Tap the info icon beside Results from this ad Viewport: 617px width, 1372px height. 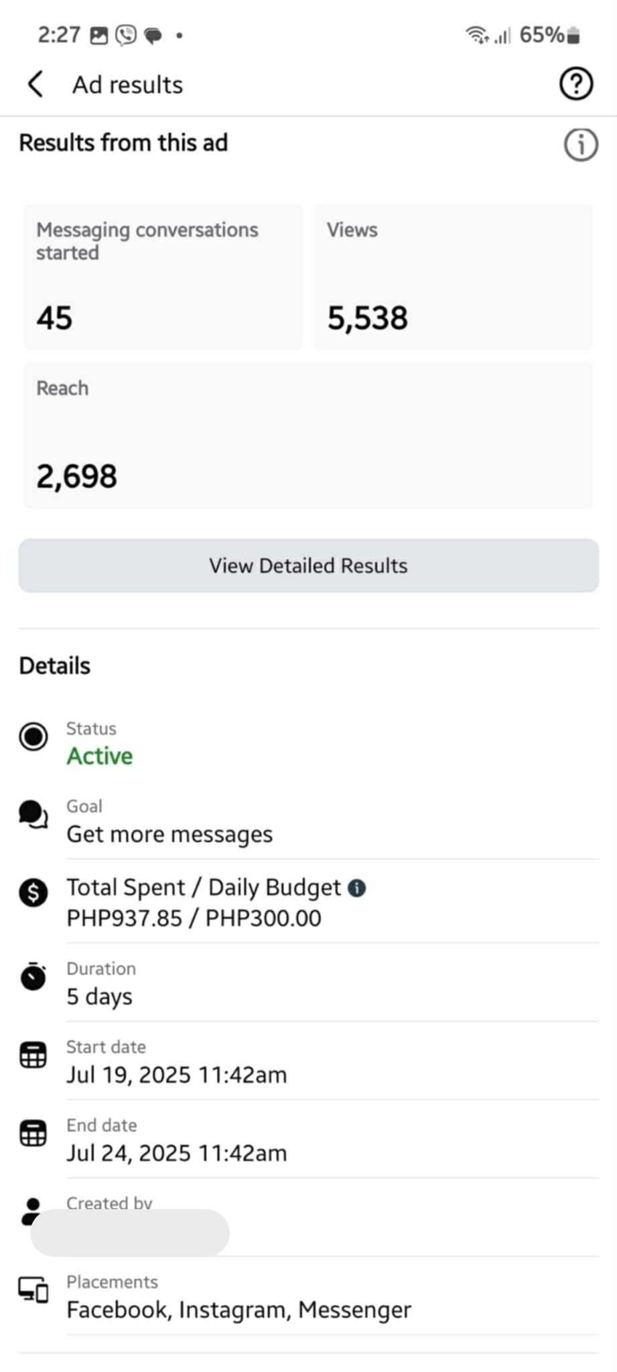pyautogui.click(x=580, y=145)
